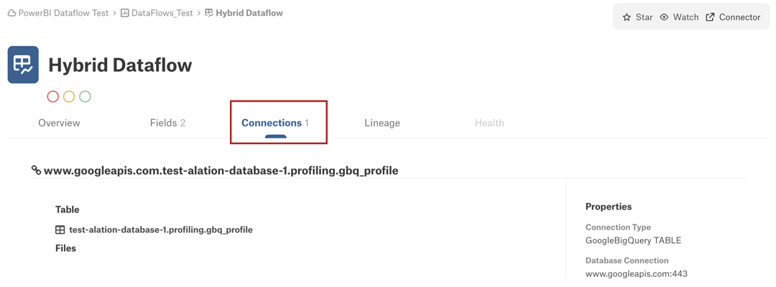Viewport: 776px width, 287px height.
Task: Click the cloud icon before PowerBI Dataflow Test
Action: tap(12, 14)
